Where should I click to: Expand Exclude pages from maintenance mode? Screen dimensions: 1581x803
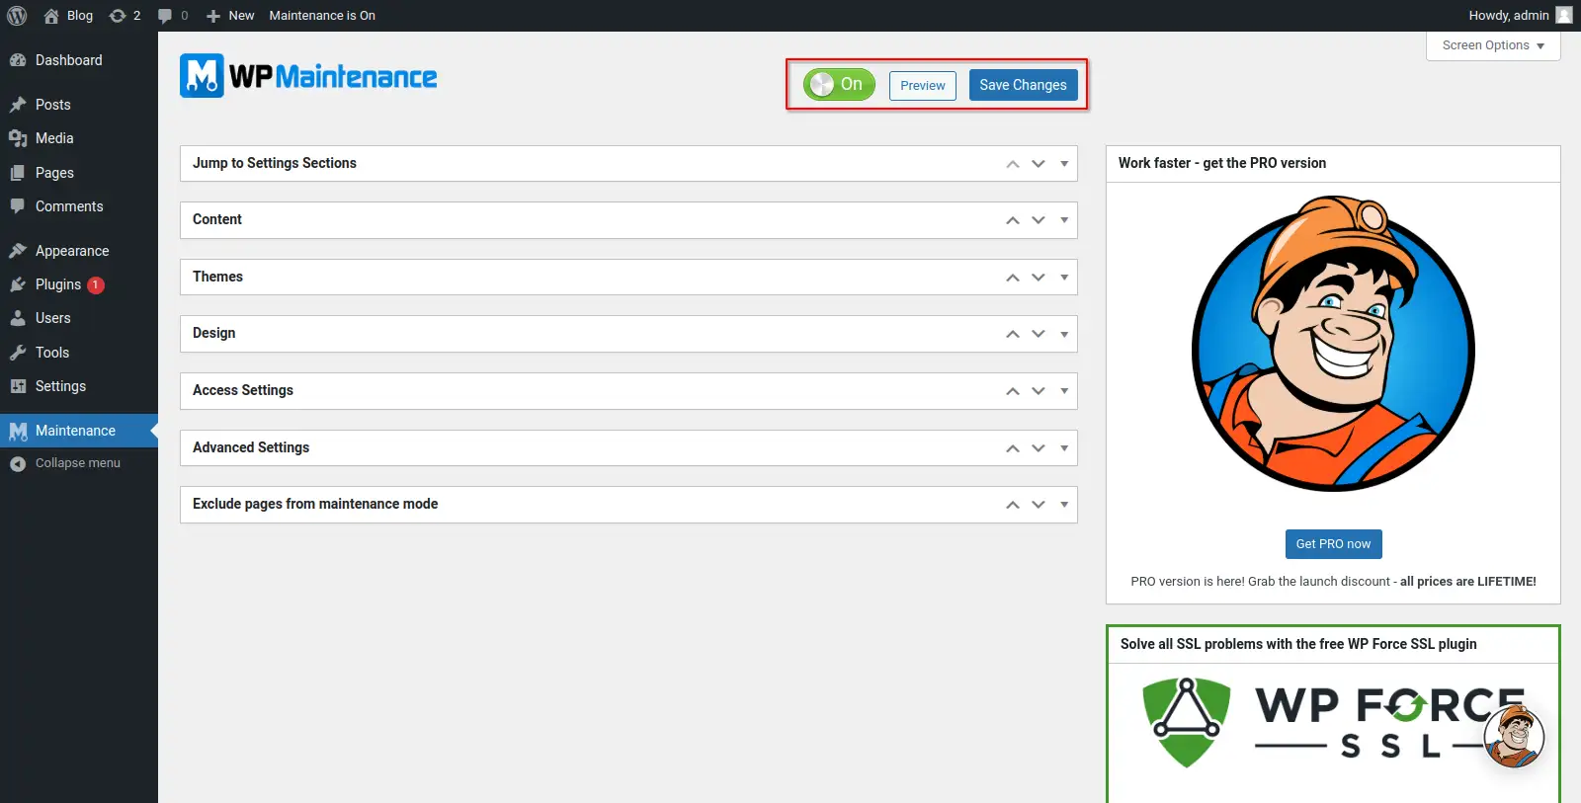point(1064,505)
